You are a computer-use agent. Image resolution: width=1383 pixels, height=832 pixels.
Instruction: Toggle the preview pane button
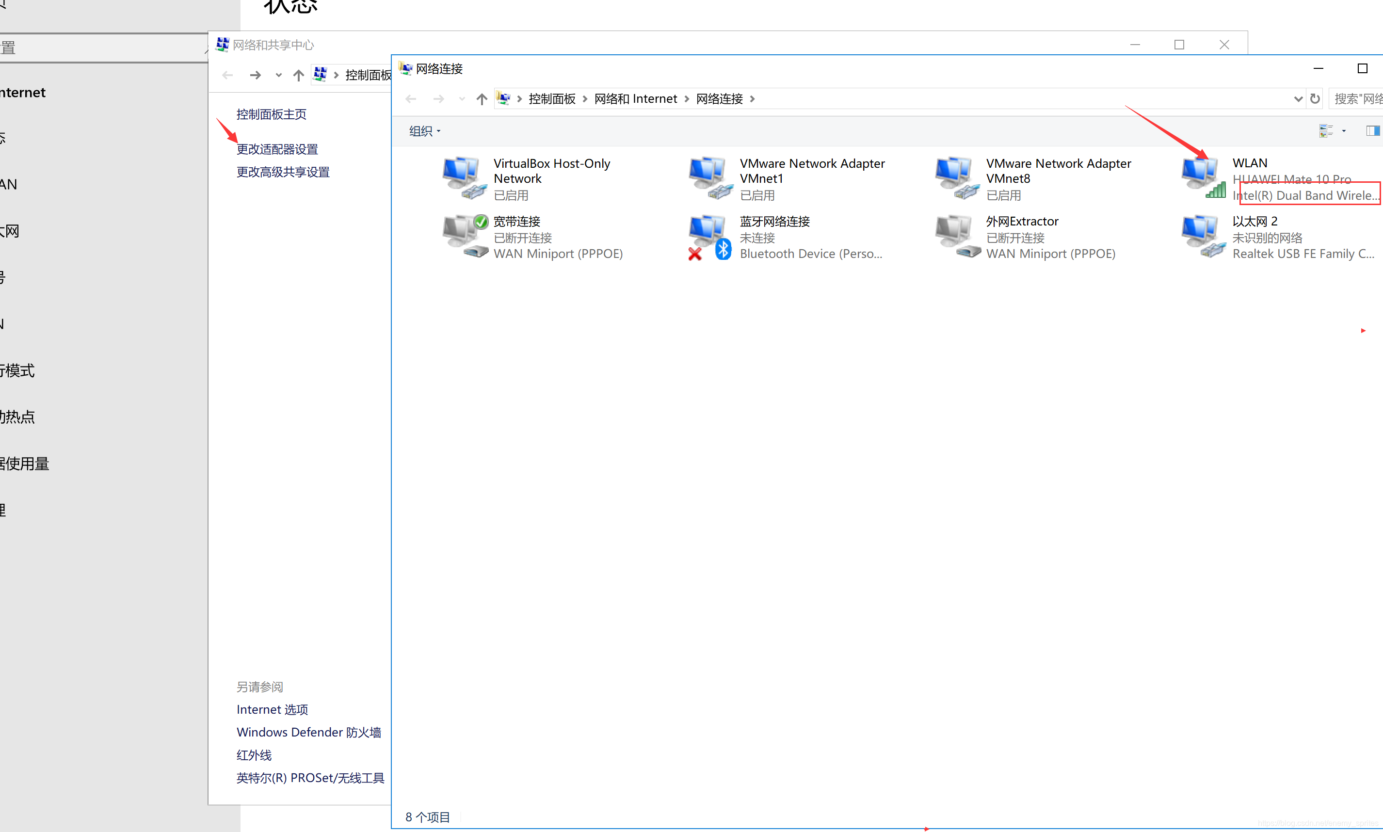[x=1372, y=130]
